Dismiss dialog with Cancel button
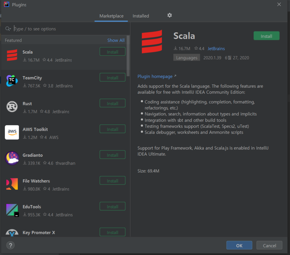Image resolution: width=290 pixels, height=255 pixels. tap(269, 245)
